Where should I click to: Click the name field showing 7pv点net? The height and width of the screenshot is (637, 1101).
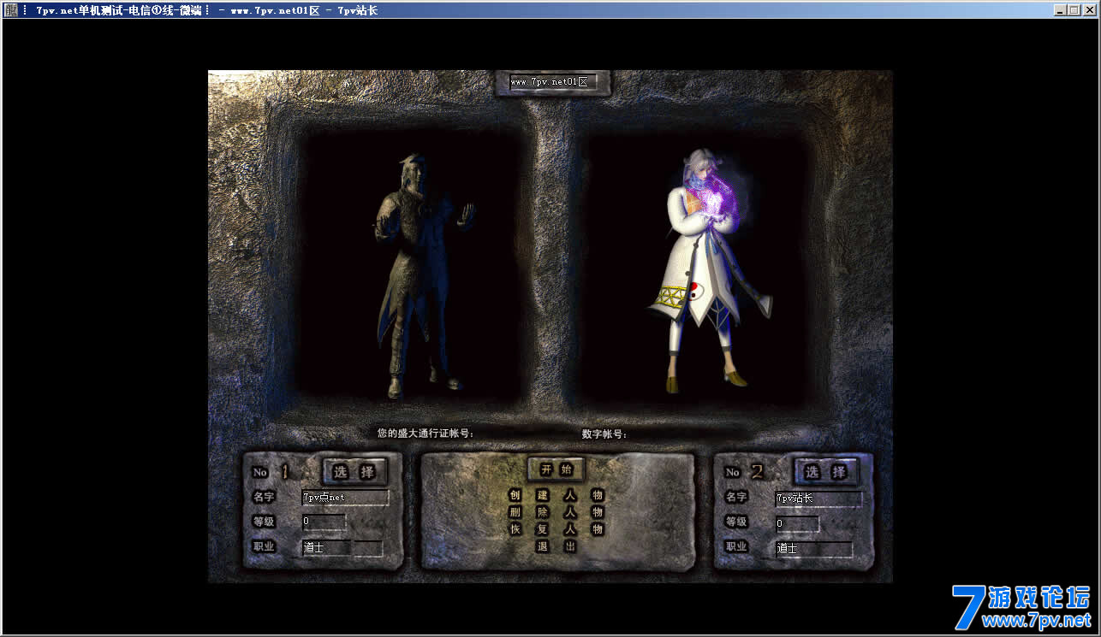pos(345,497)
